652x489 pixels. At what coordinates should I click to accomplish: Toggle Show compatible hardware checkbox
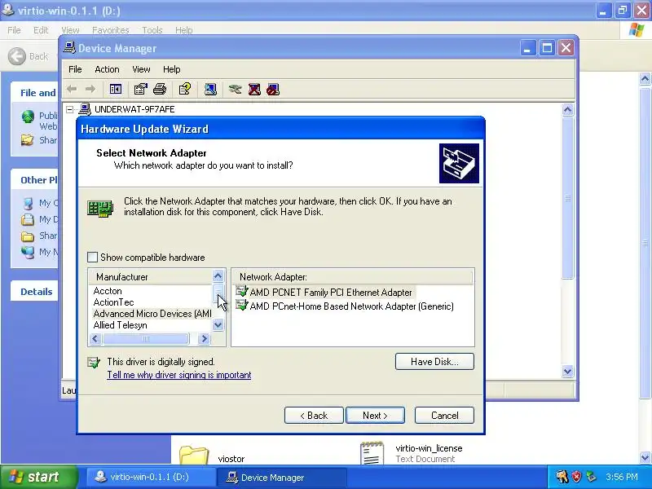click(x=92, y=257)
